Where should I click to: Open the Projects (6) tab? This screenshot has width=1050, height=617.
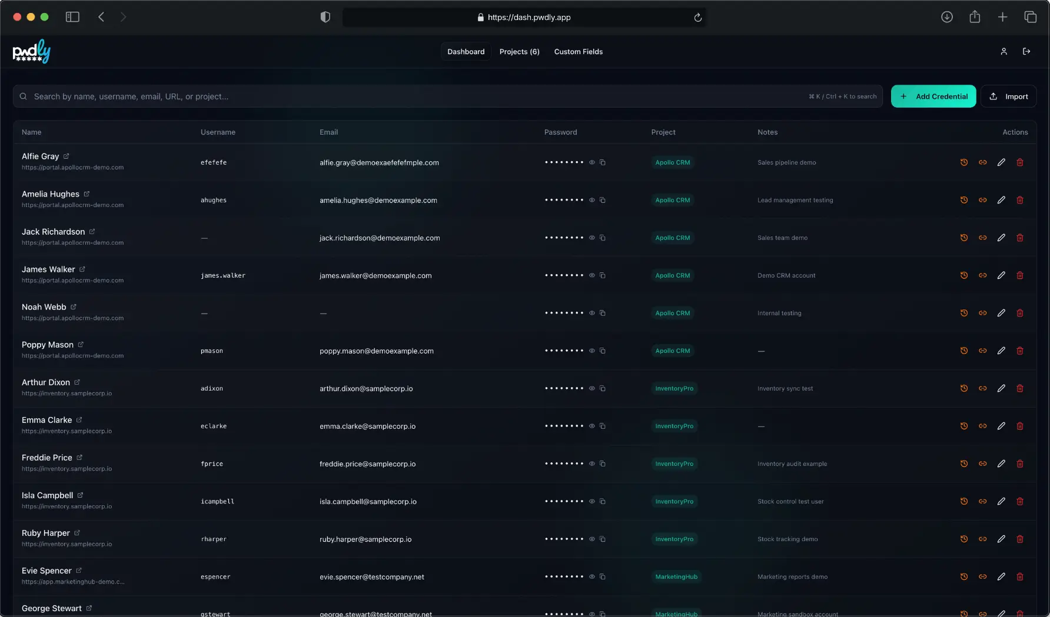coord(520,52)
